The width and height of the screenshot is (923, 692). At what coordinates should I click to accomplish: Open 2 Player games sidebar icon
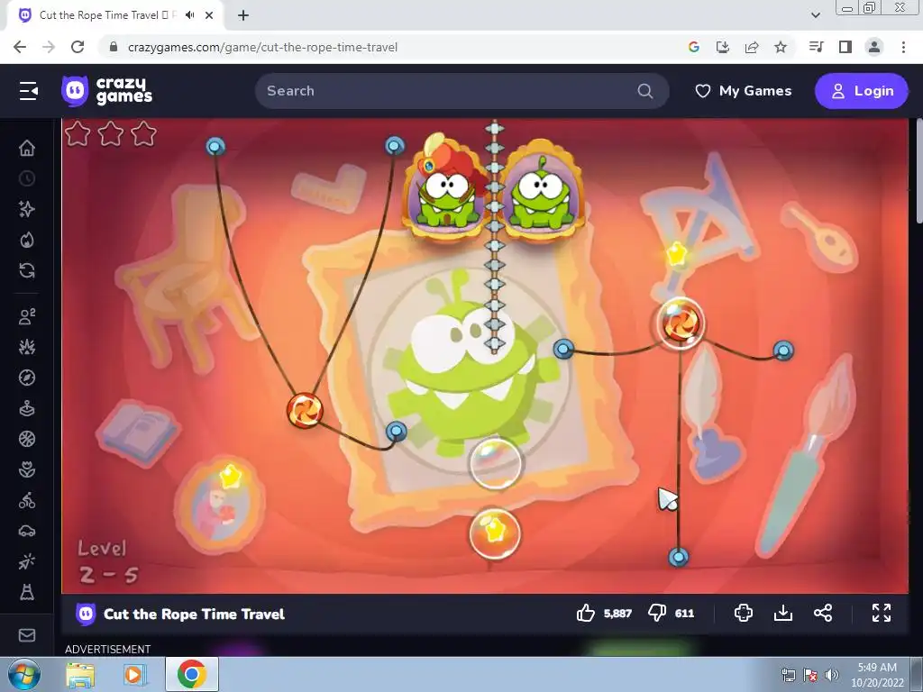tap(27, 316)
